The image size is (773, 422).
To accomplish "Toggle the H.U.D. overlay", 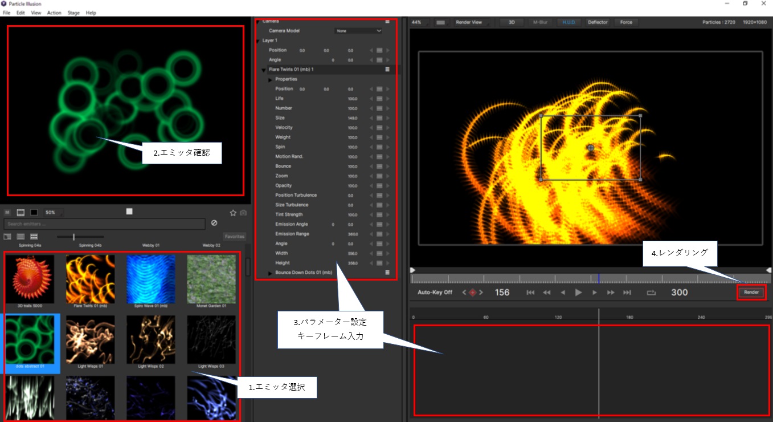I will 568,22.
